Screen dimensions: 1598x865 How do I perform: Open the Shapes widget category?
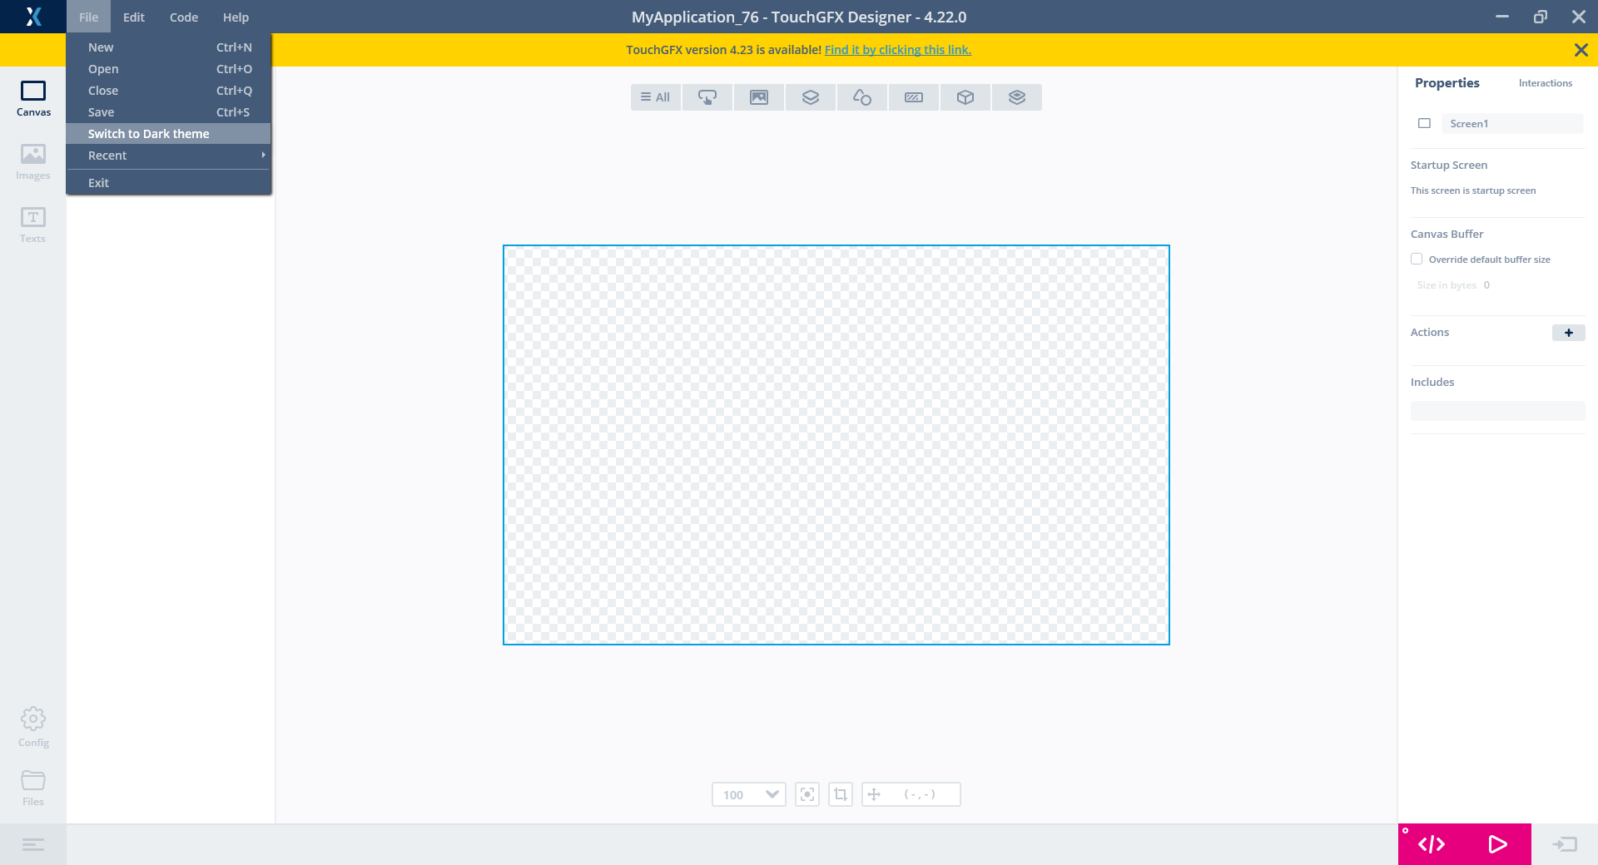click(861, 97)
